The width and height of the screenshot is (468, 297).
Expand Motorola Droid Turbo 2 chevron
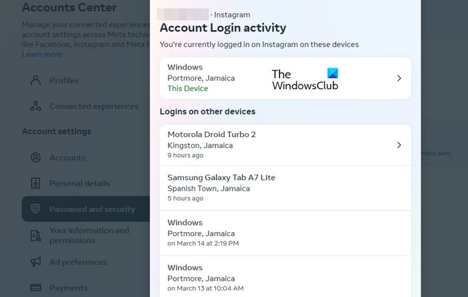(x=398, y=144)
